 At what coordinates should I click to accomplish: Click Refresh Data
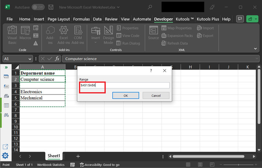[x=175, y=43]
